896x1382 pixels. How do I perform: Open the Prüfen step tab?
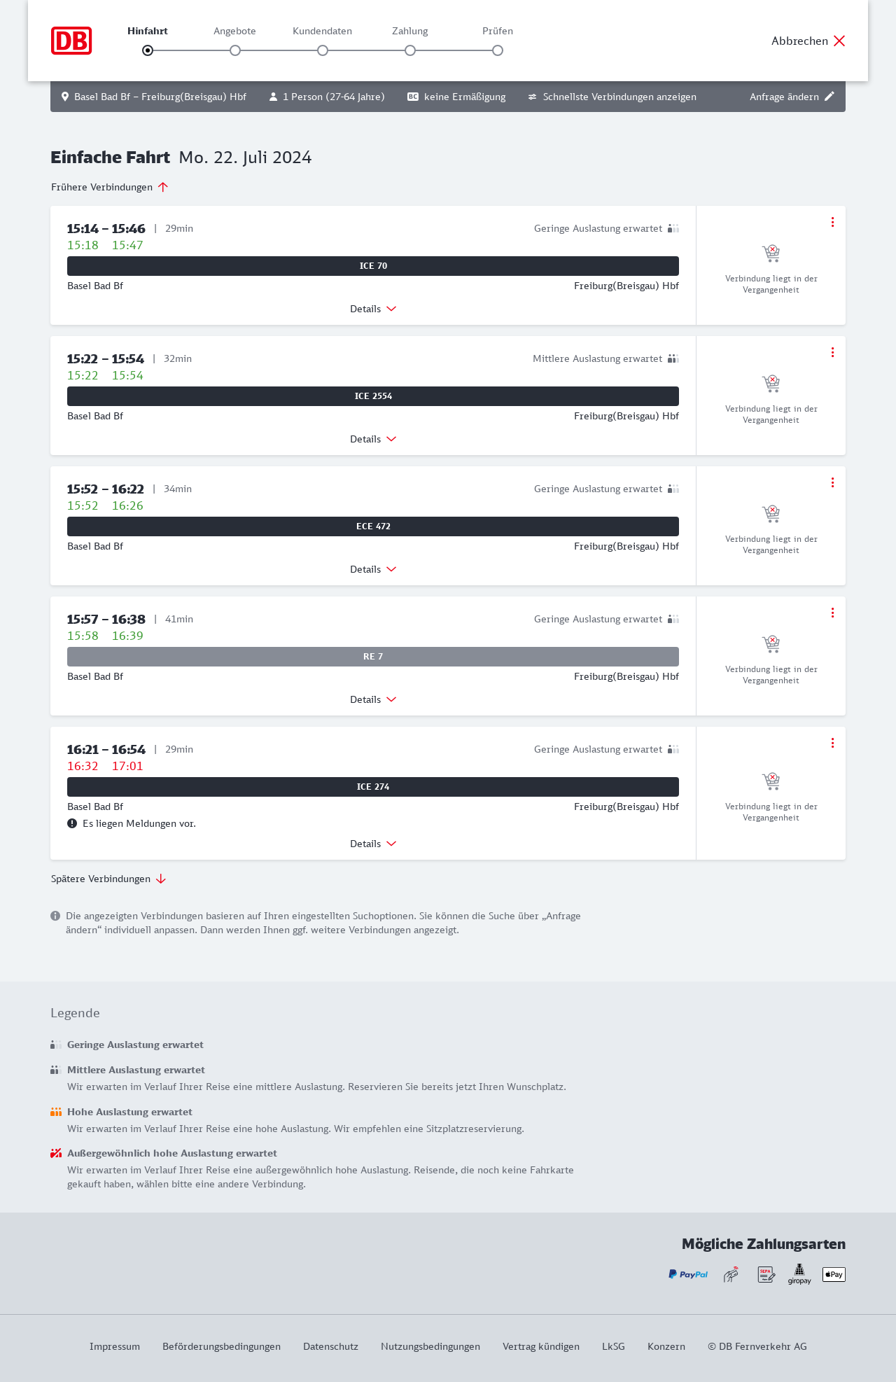[498, 31]
